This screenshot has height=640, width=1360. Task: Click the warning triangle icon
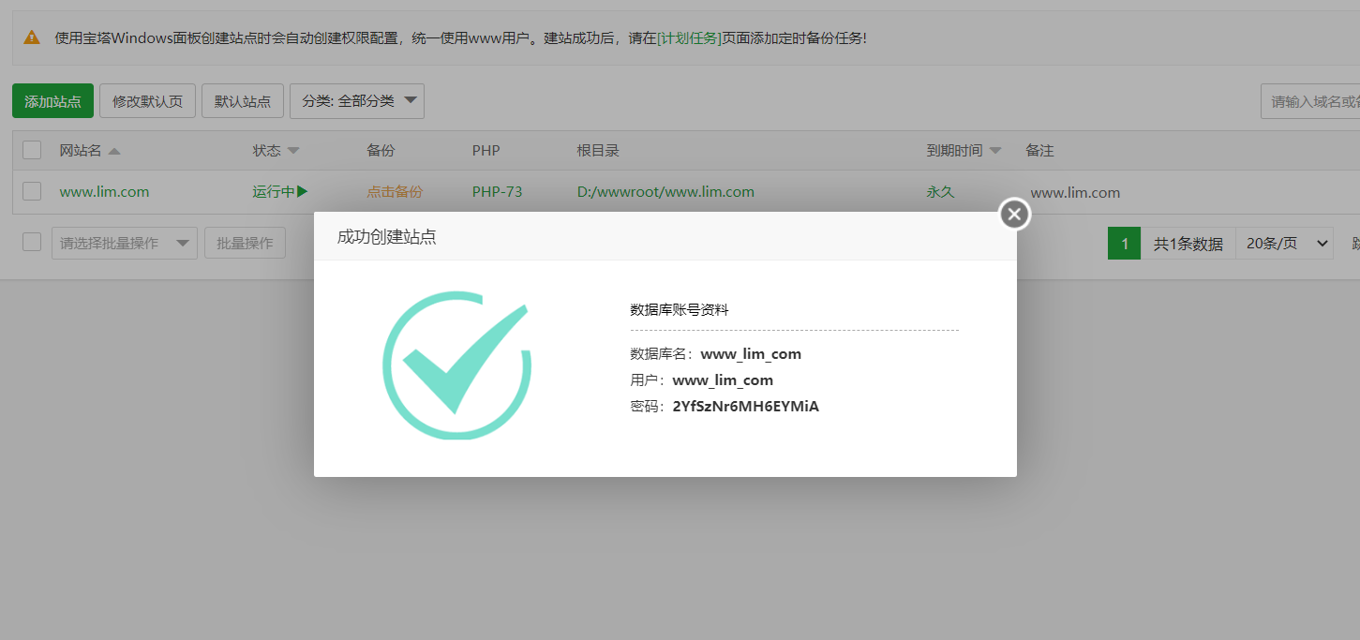point(32,37)
